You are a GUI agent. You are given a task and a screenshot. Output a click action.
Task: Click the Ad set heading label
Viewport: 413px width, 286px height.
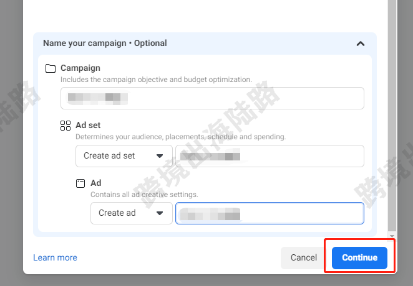88,125
